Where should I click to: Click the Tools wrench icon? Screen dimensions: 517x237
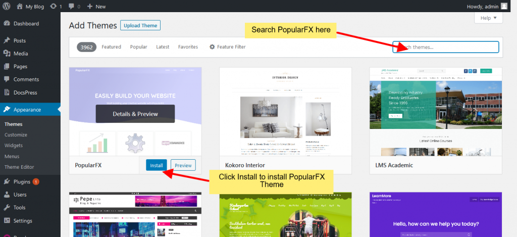tap(7, 207)
